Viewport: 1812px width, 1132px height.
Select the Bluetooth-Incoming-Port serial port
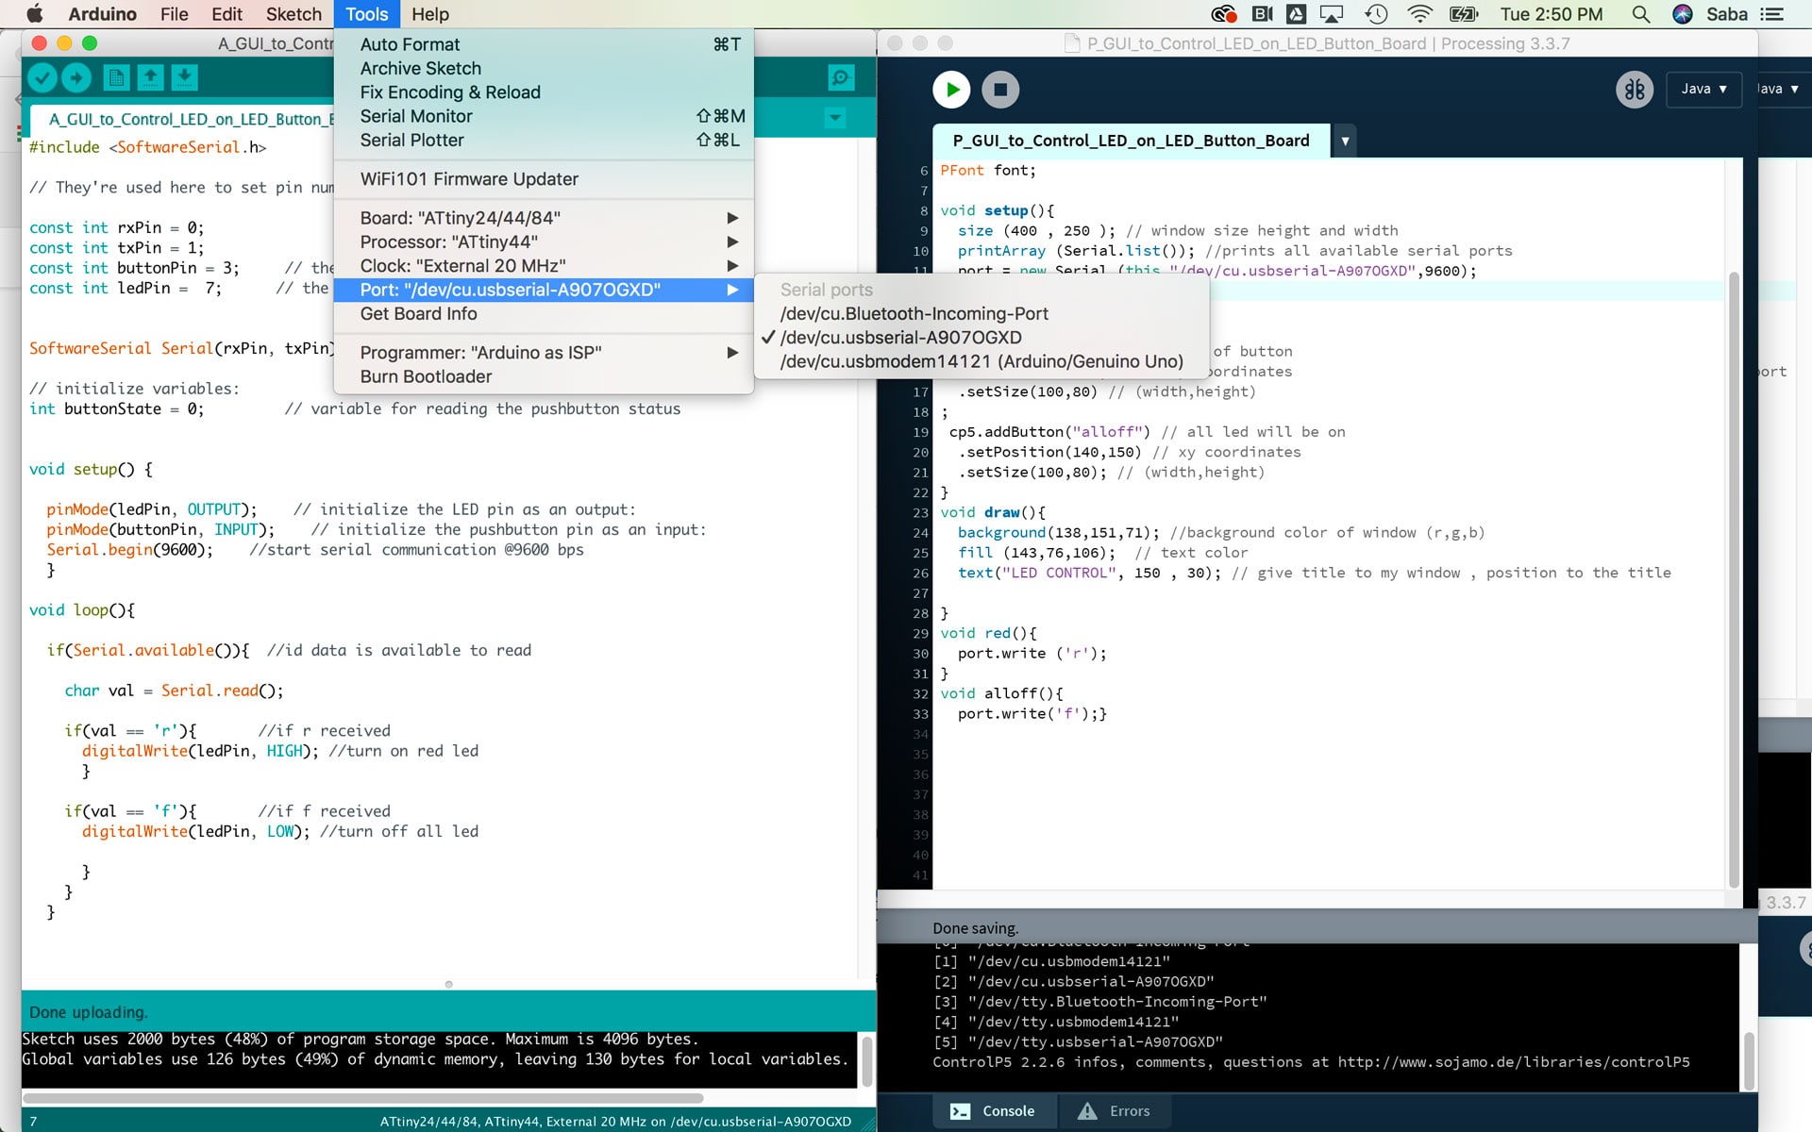(981, 314)
